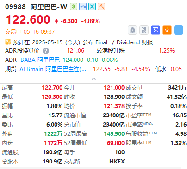Click the ADR conversion price help icon
This screenshot has height=169, width=187.
[46, 51]
